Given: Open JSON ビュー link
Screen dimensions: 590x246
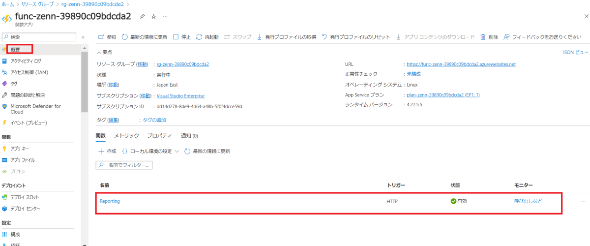Looking at the screenshot, I should [x=575, y=52].
